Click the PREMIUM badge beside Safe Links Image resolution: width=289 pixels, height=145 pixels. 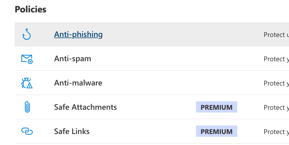click(x=216, y=131)
